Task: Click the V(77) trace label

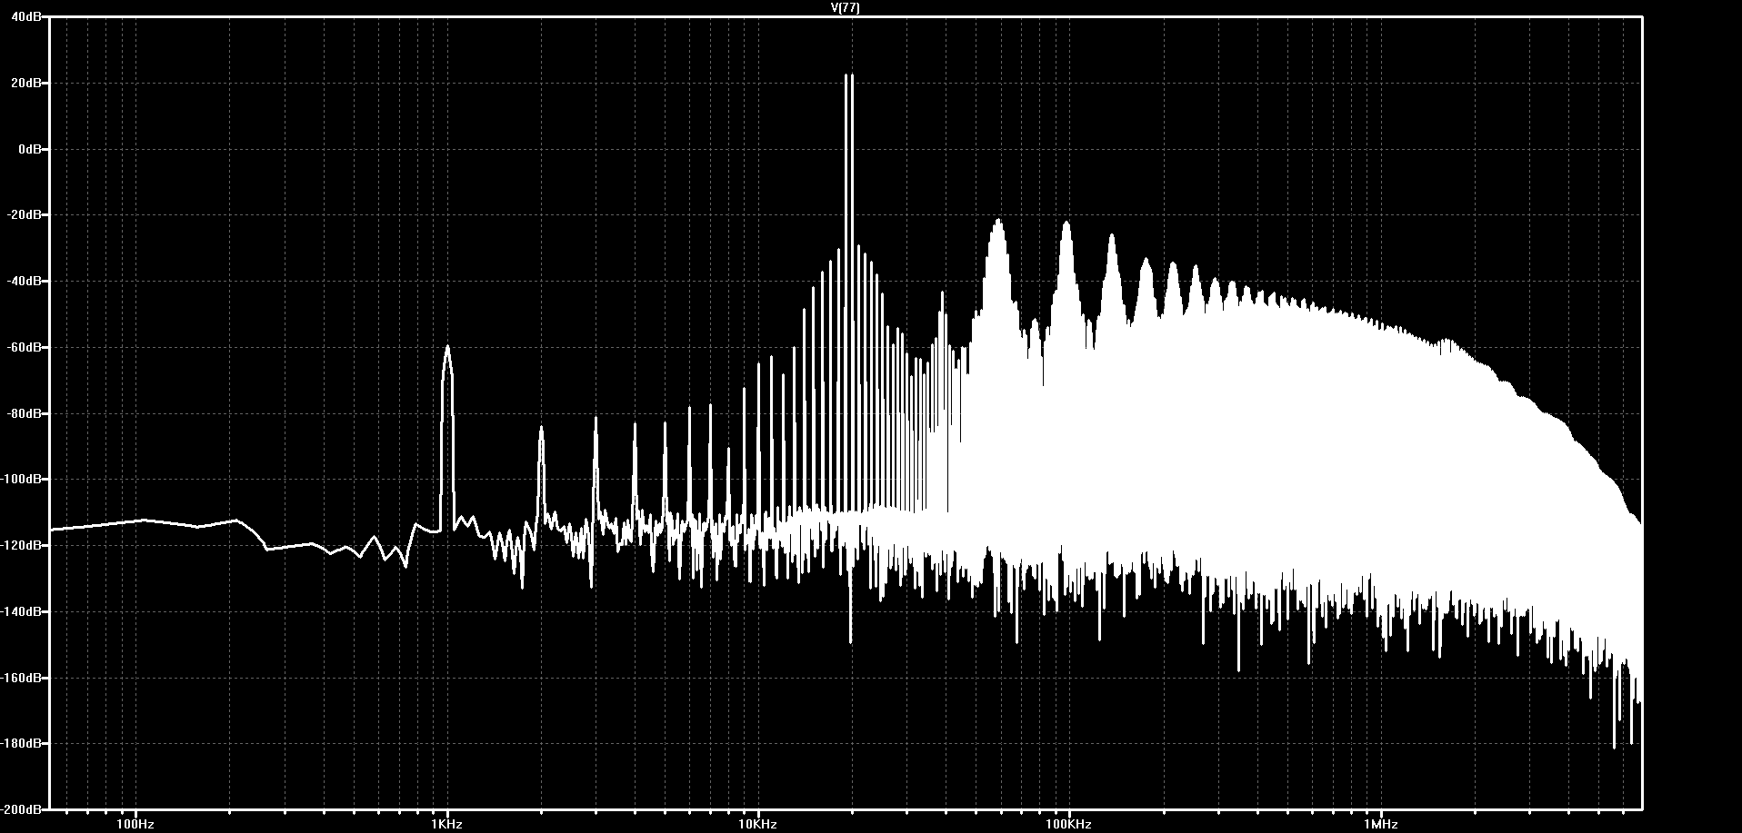Action: coord(846,8)
